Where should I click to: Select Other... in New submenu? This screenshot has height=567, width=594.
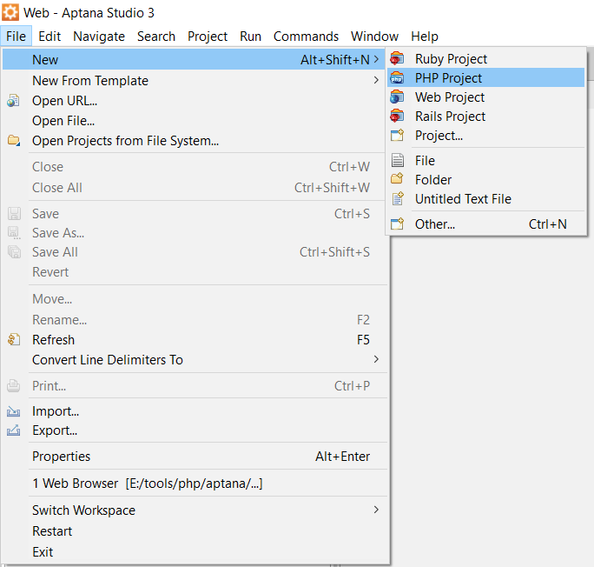[486, 223]
